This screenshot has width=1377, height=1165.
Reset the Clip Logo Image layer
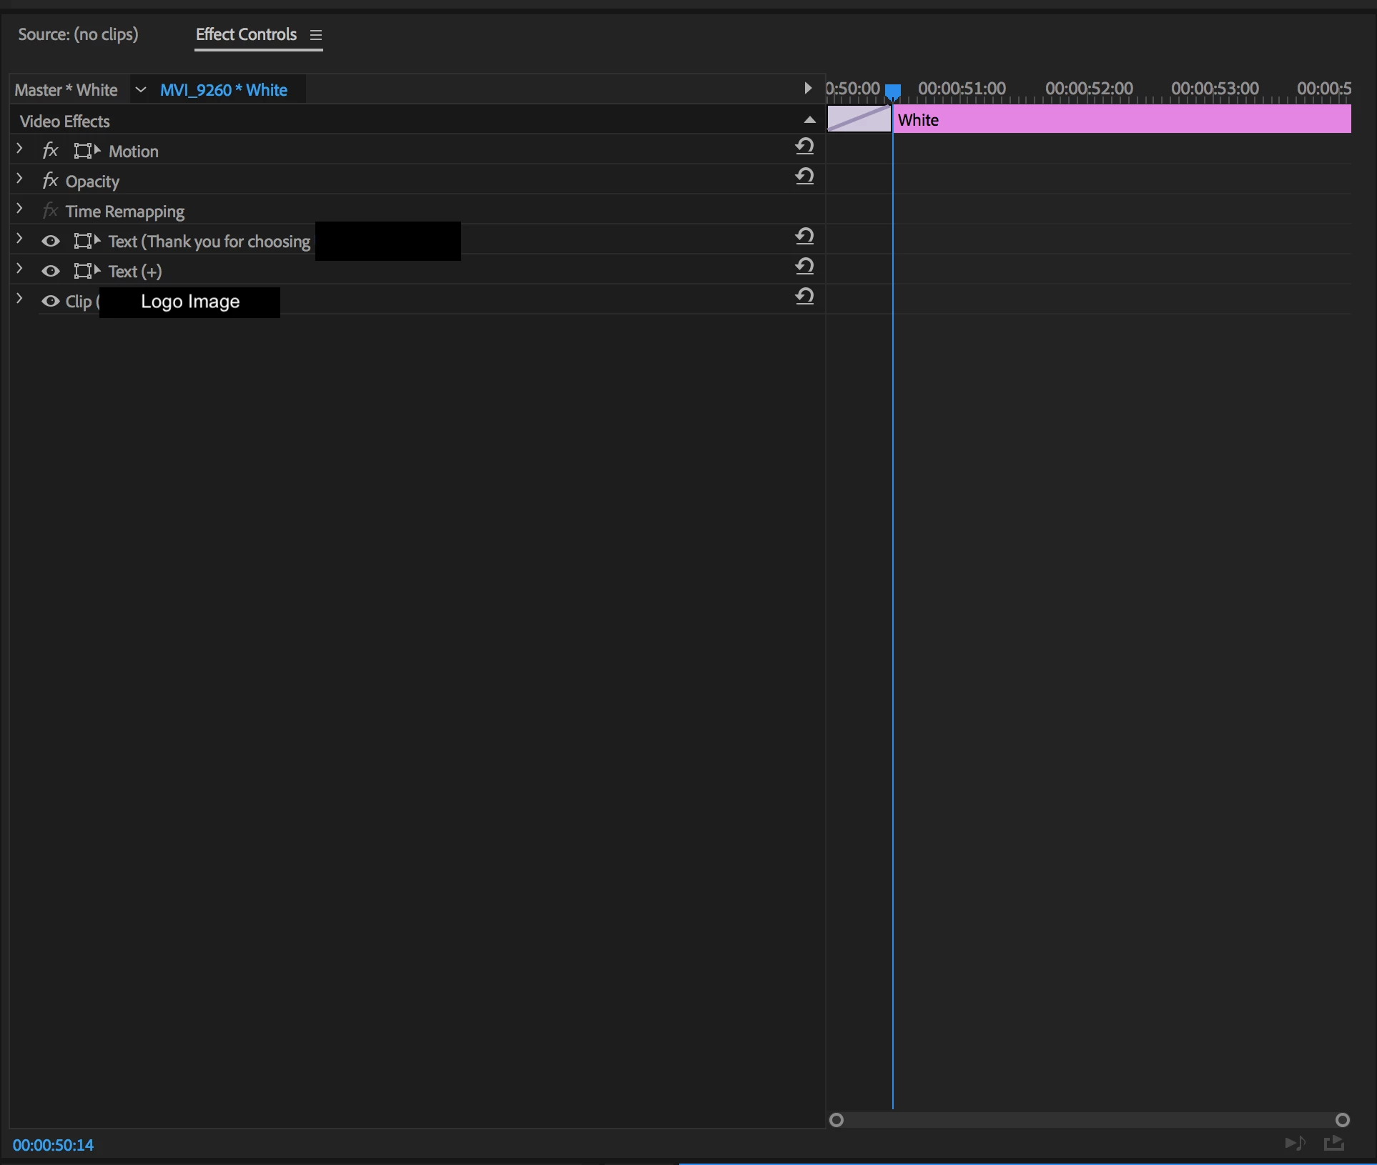point(804,297)
